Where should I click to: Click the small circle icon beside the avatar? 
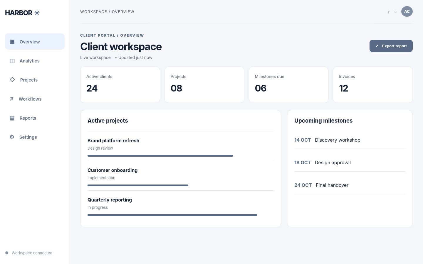click(x=395, y=12)
